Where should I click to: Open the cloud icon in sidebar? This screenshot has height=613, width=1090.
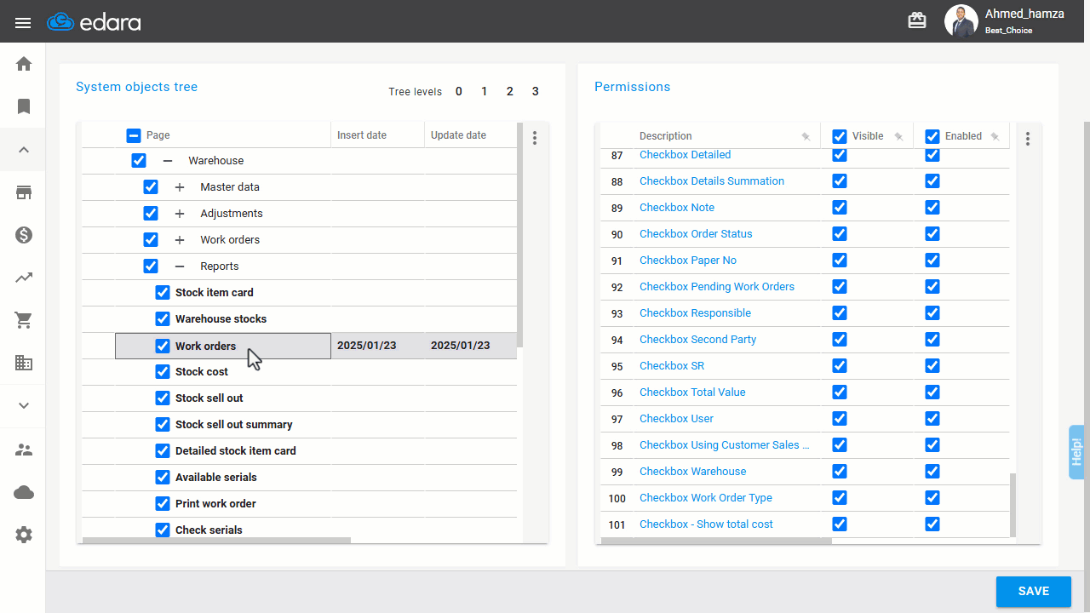click(24, 492)
